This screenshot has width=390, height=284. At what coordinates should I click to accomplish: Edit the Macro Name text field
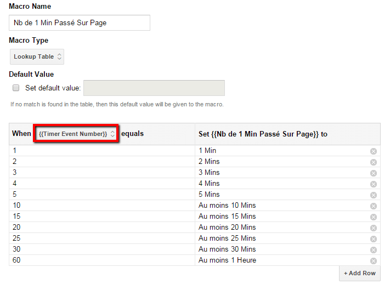(x=80, y=22)
